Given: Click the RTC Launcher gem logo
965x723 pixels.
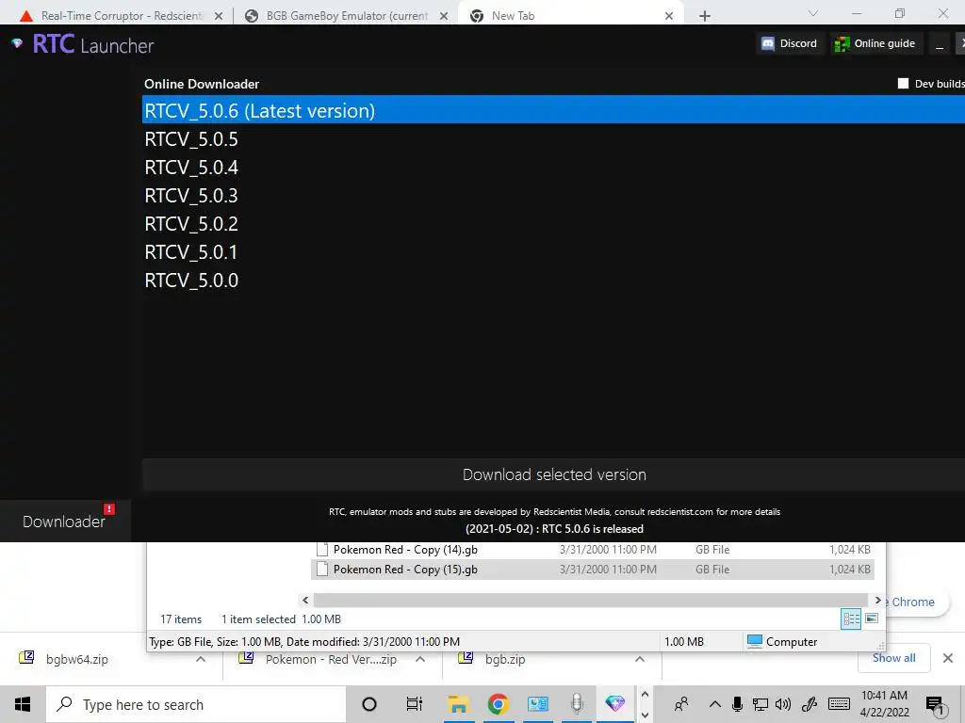Looking at the screenshot, I should click(17, 43).
